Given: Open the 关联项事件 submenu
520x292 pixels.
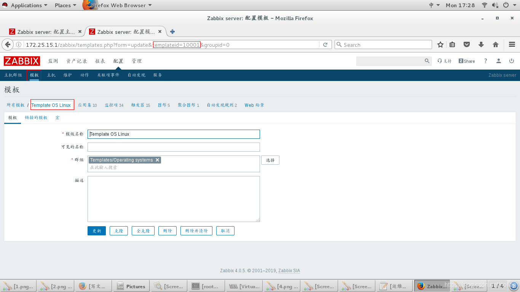Looking at the screenshot, I should click(x=108, y=75).
